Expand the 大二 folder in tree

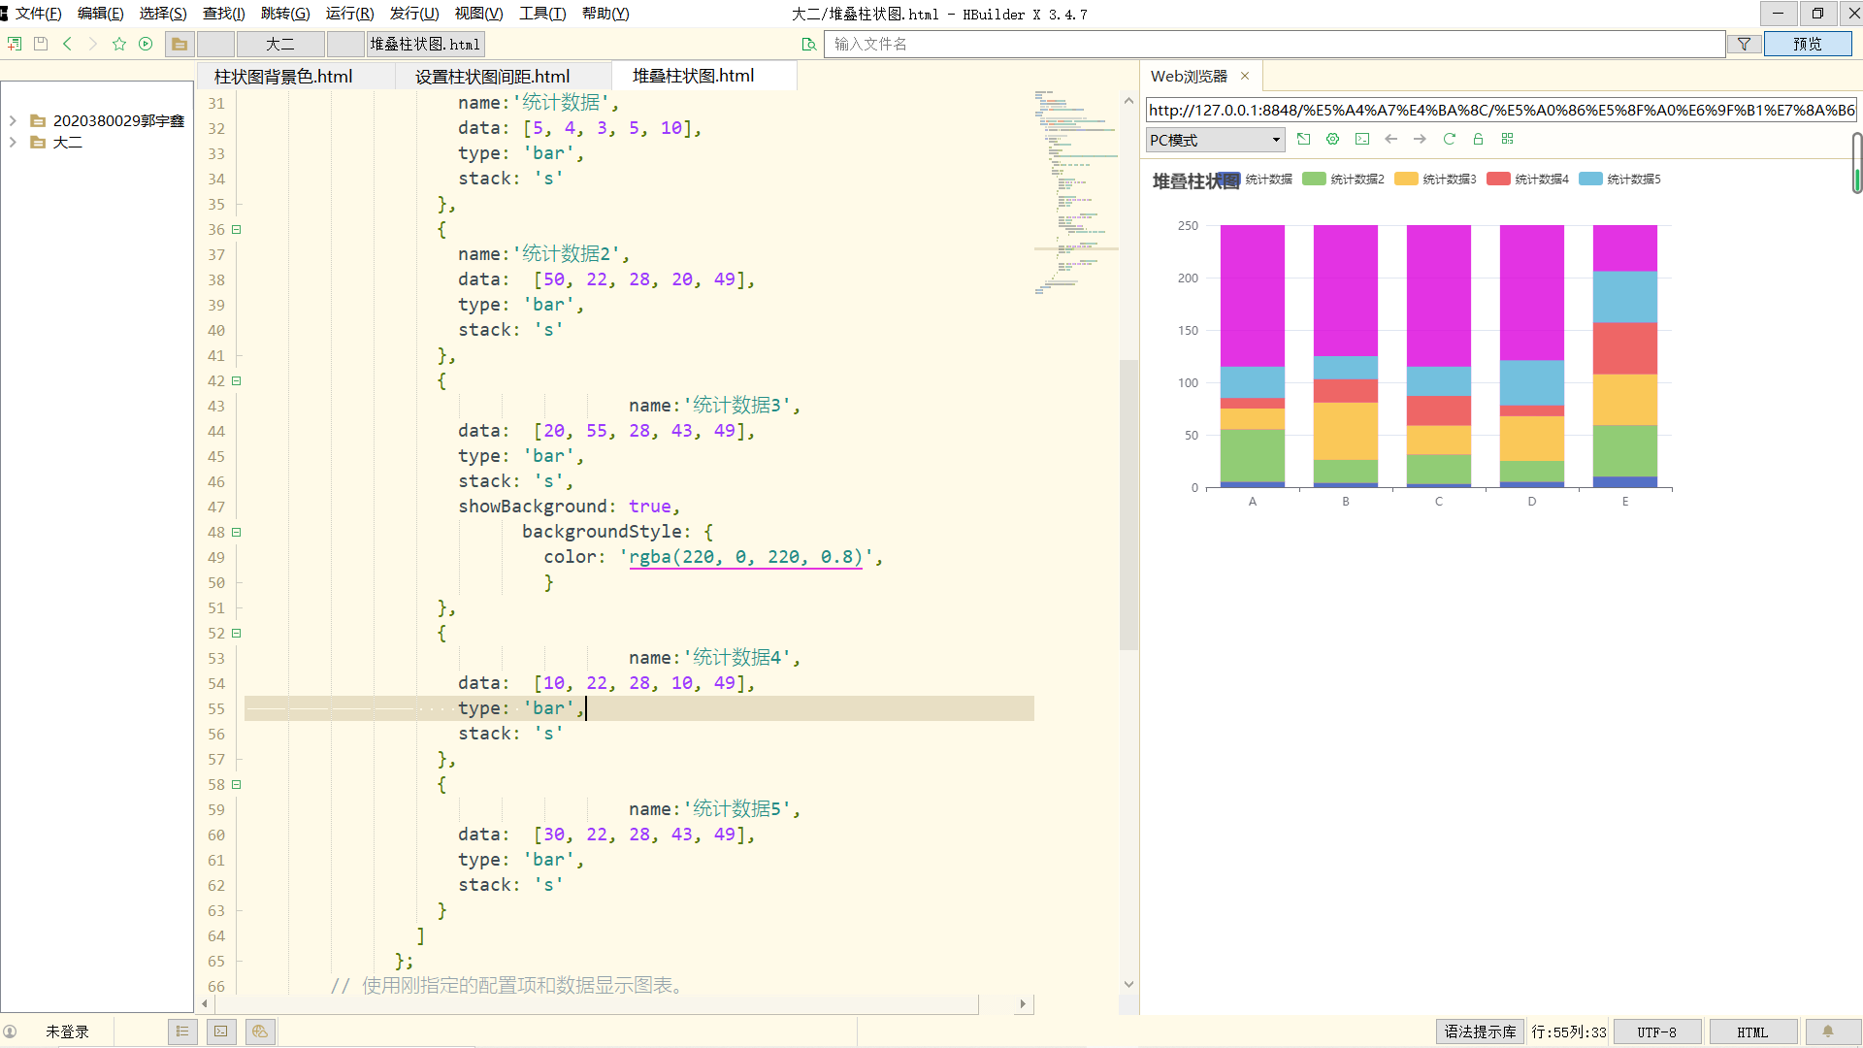click(x=13, y=142)
